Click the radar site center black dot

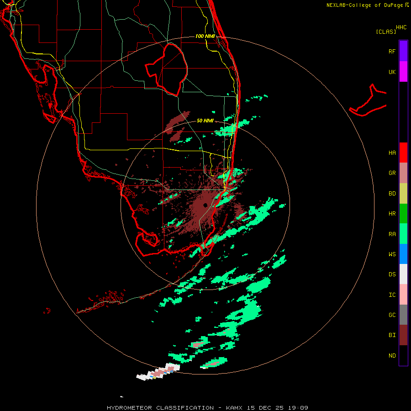pos(205,205)
